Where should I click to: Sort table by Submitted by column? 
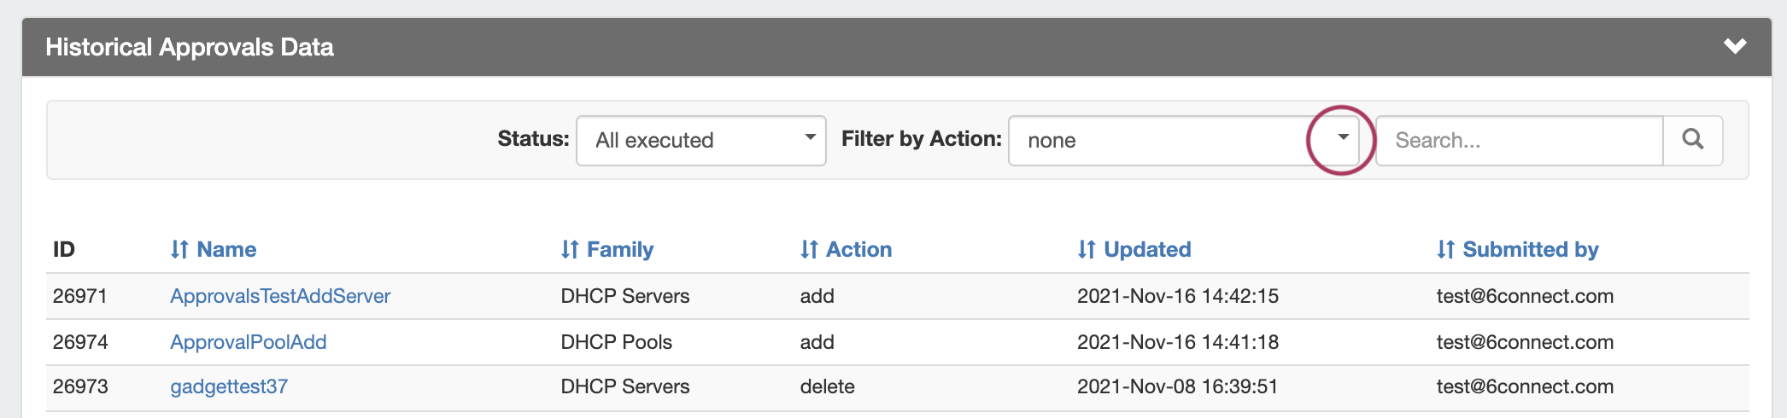coord(1518,249)
